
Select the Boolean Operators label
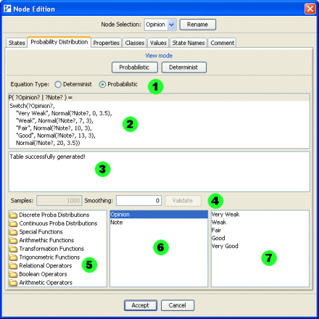click(43, 274)
